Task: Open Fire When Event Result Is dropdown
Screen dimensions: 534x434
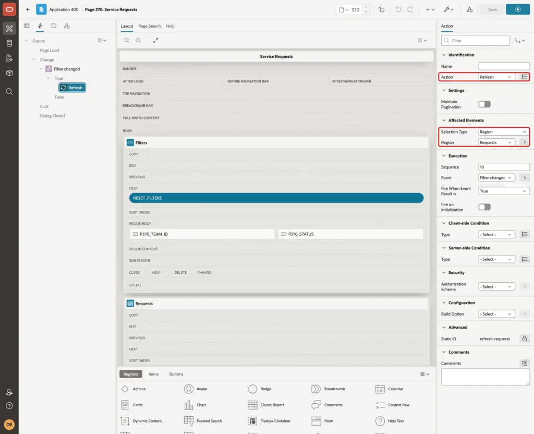Action: coord(504,191)
